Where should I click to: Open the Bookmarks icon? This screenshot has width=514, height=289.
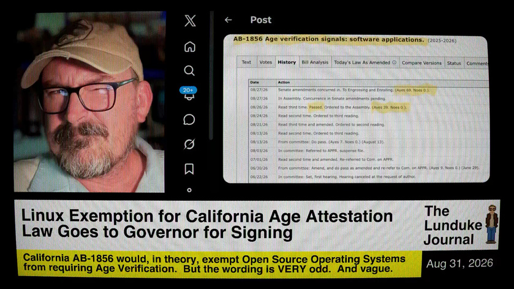pos(189,169)
